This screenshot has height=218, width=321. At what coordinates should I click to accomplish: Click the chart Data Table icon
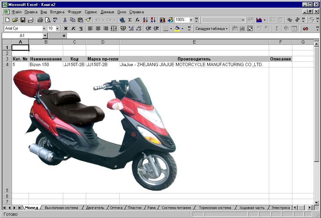(280, 20)
